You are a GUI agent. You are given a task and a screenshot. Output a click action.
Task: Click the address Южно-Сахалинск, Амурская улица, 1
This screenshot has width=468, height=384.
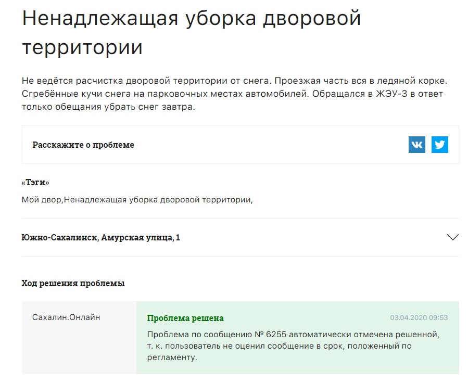(x=101, y=237)
